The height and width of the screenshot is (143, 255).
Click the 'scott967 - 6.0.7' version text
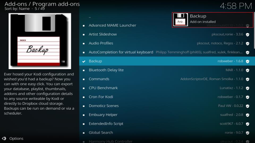coord(231,124)
